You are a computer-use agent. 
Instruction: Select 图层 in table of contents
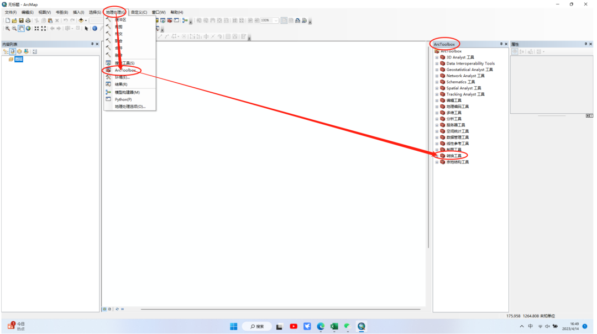click(x=19, y=59)
